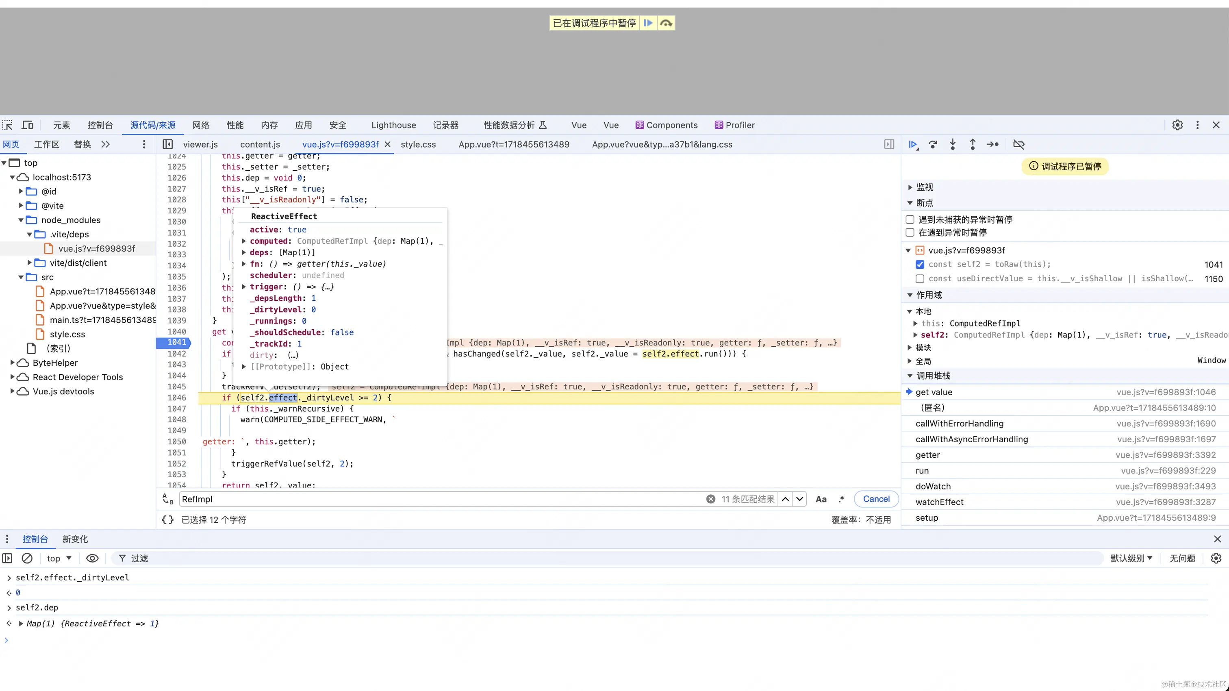Click the step out of function icon
1229x691 pixels.
tap(972, 145)
